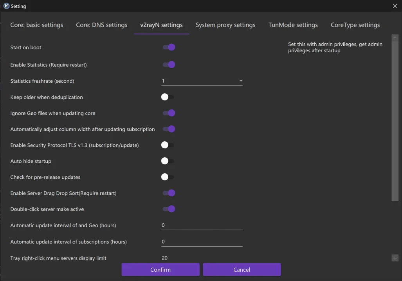Image resolution: width=402 pixels, height=281 pixels.
Task: Open System proxy settings tab
Action: (x=225, y=25)
